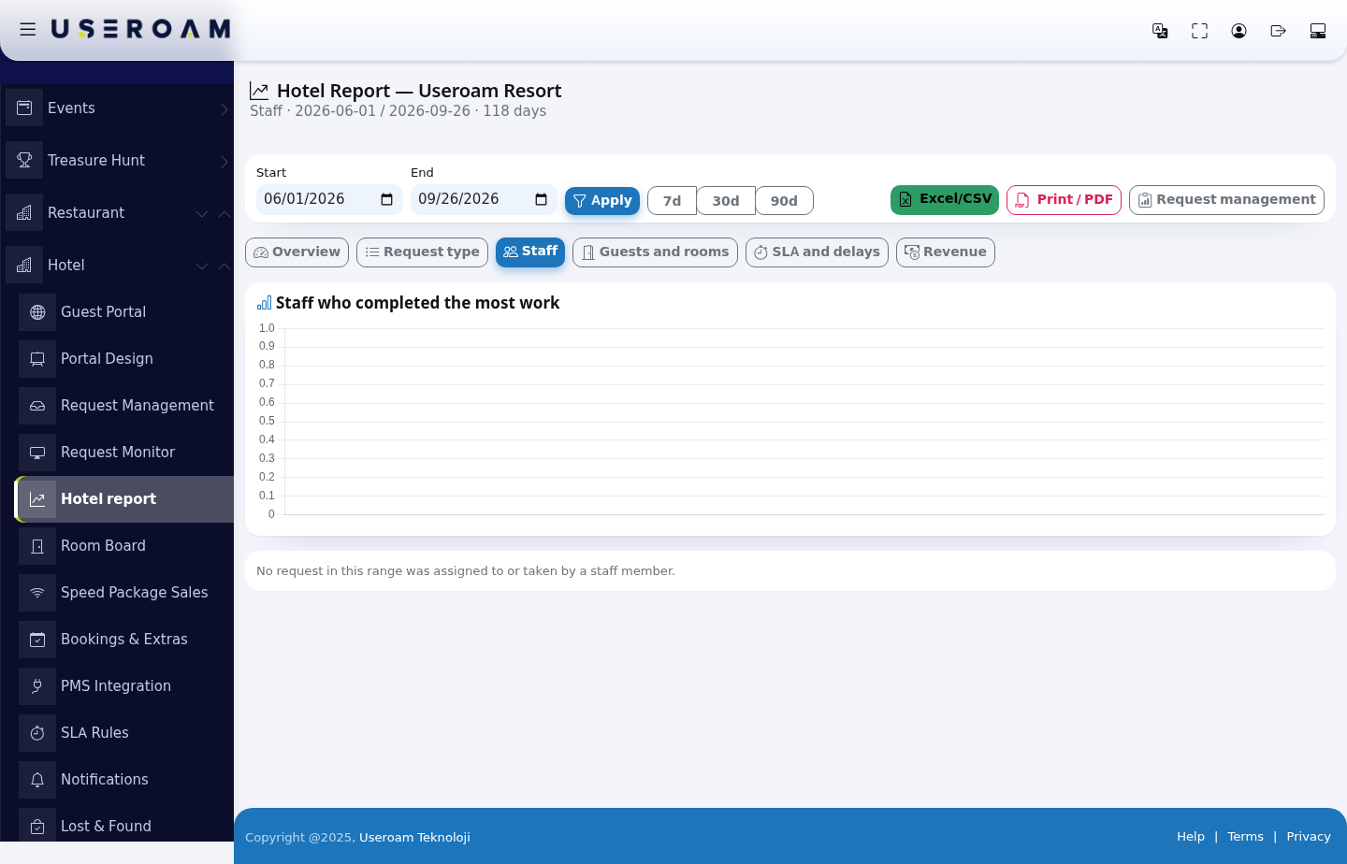Open the Privacy link in footer
The image size is (1347, 864).
1309,837
